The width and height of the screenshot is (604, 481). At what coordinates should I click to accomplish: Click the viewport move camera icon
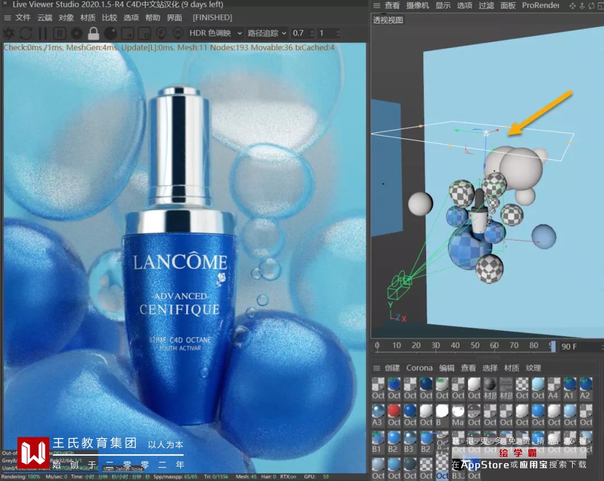click(573, 6)
